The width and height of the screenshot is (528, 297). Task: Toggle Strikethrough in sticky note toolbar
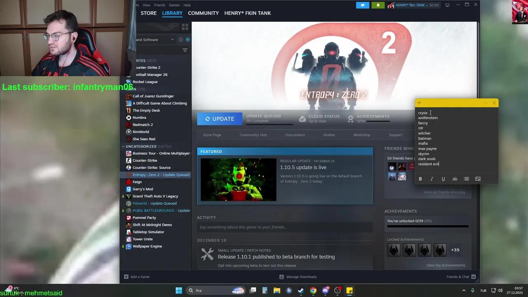point(455,179)
